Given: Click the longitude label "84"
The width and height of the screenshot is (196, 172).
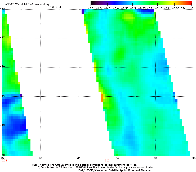Looking at the screenshot, I should 117,158.
